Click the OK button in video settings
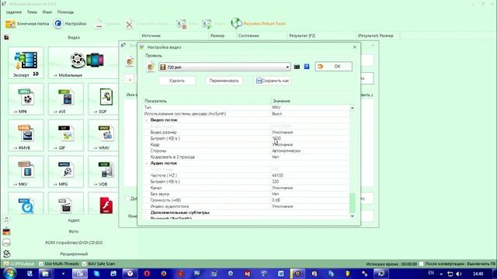The image size is (497, 279). tap(333, 67)
